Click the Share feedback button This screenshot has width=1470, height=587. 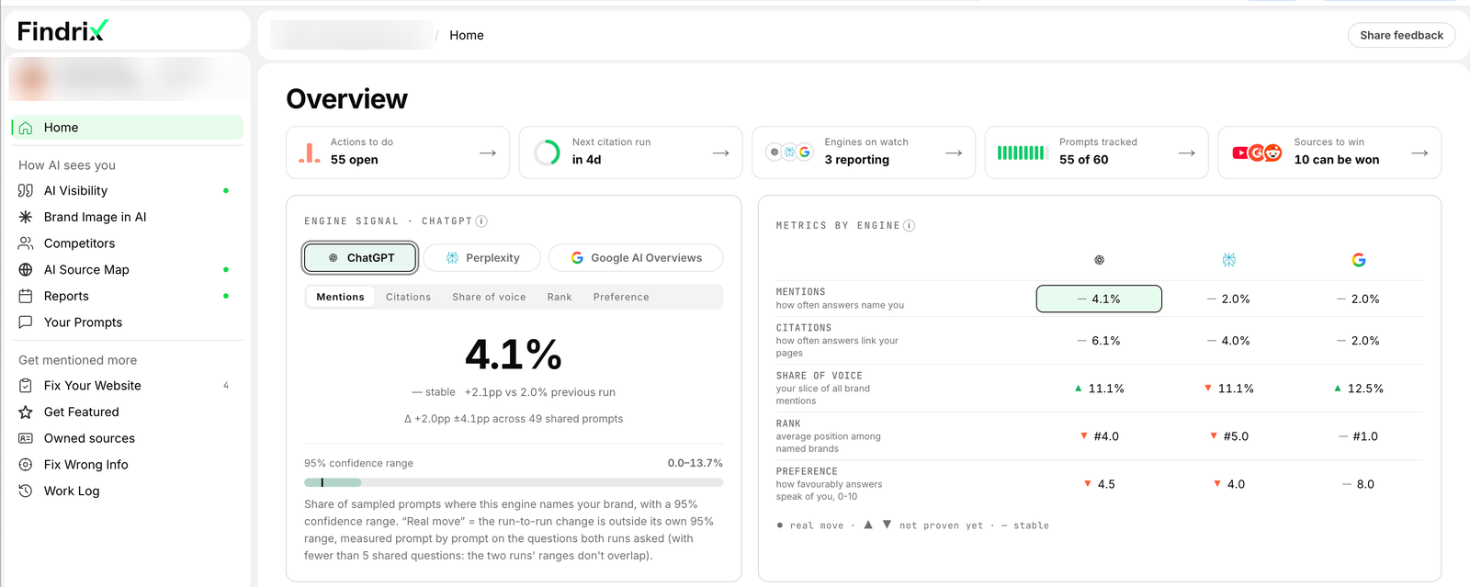(1401, 35)
